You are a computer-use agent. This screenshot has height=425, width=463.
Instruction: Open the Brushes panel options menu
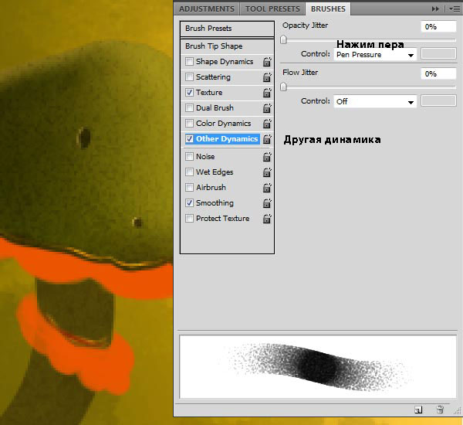pyautogui.click(x=455, y=8)
